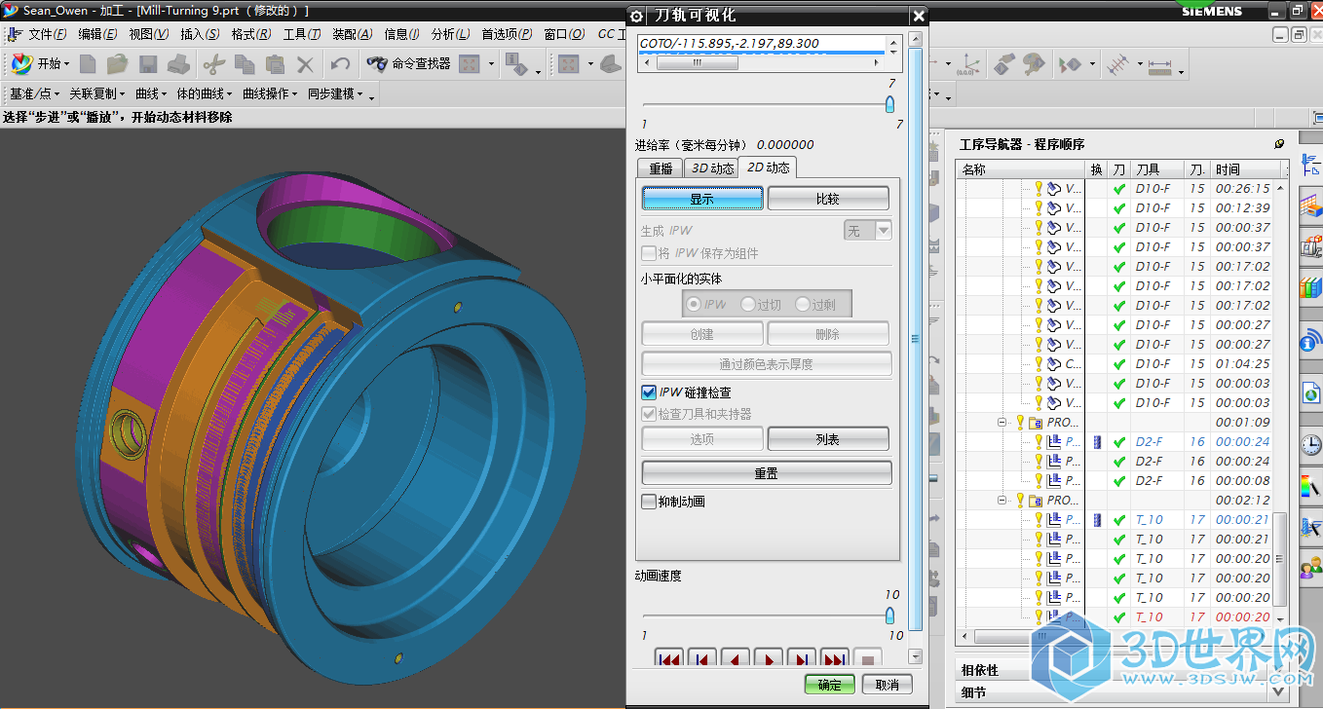1323x709 pixels.
Task: Open the 关联复制 dropdown
Action: tap(97, 93)
